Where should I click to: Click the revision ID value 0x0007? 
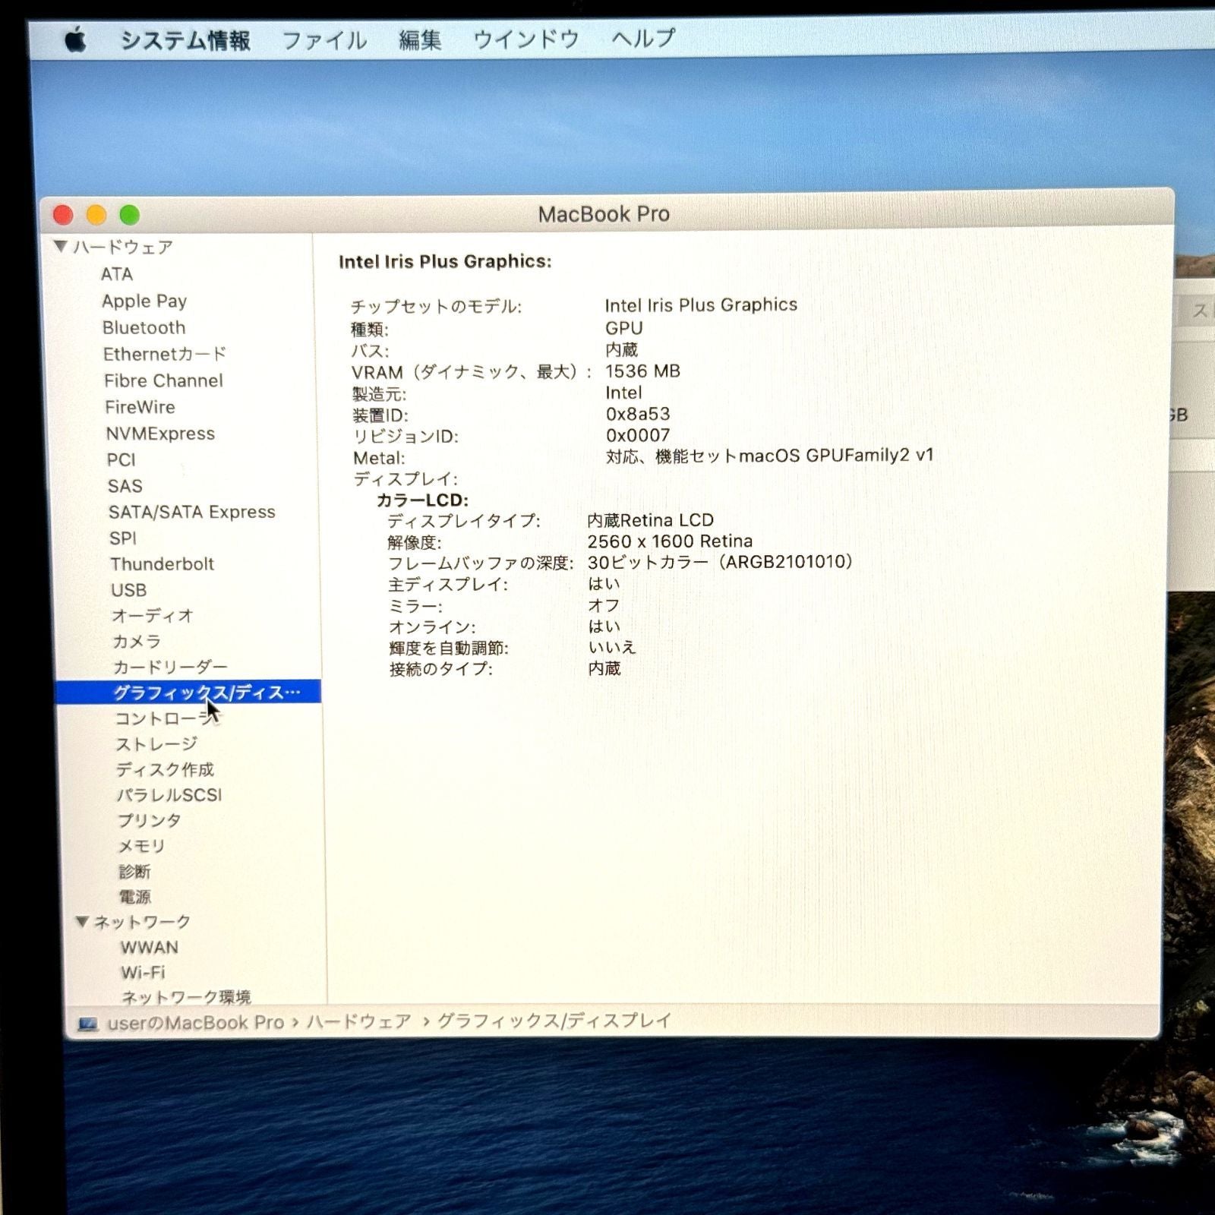(x=638, y=435)
